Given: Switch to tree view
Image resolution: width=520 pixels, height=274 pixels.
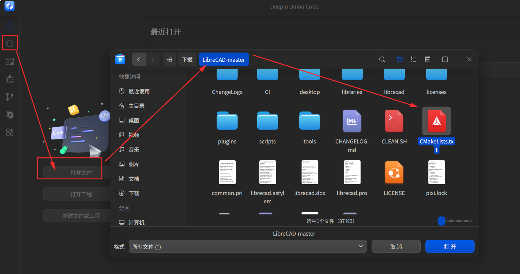Looking at the screenshot, I should coord(427,60).
